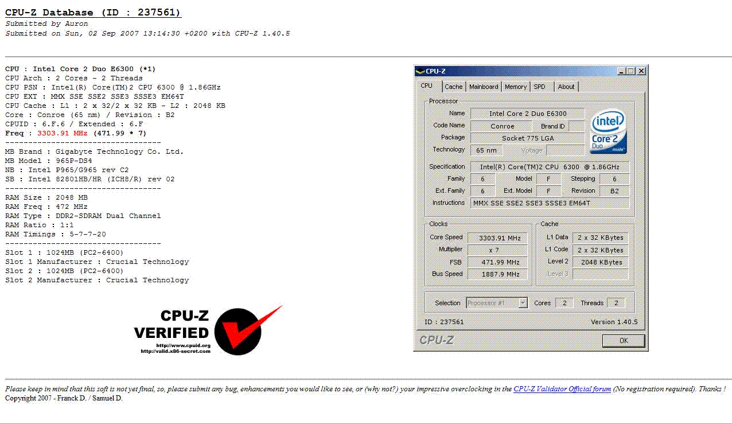The width and height of the screenshot is (732, 424).
Task: Maximize the CPU-Z window
Action: 631,71
